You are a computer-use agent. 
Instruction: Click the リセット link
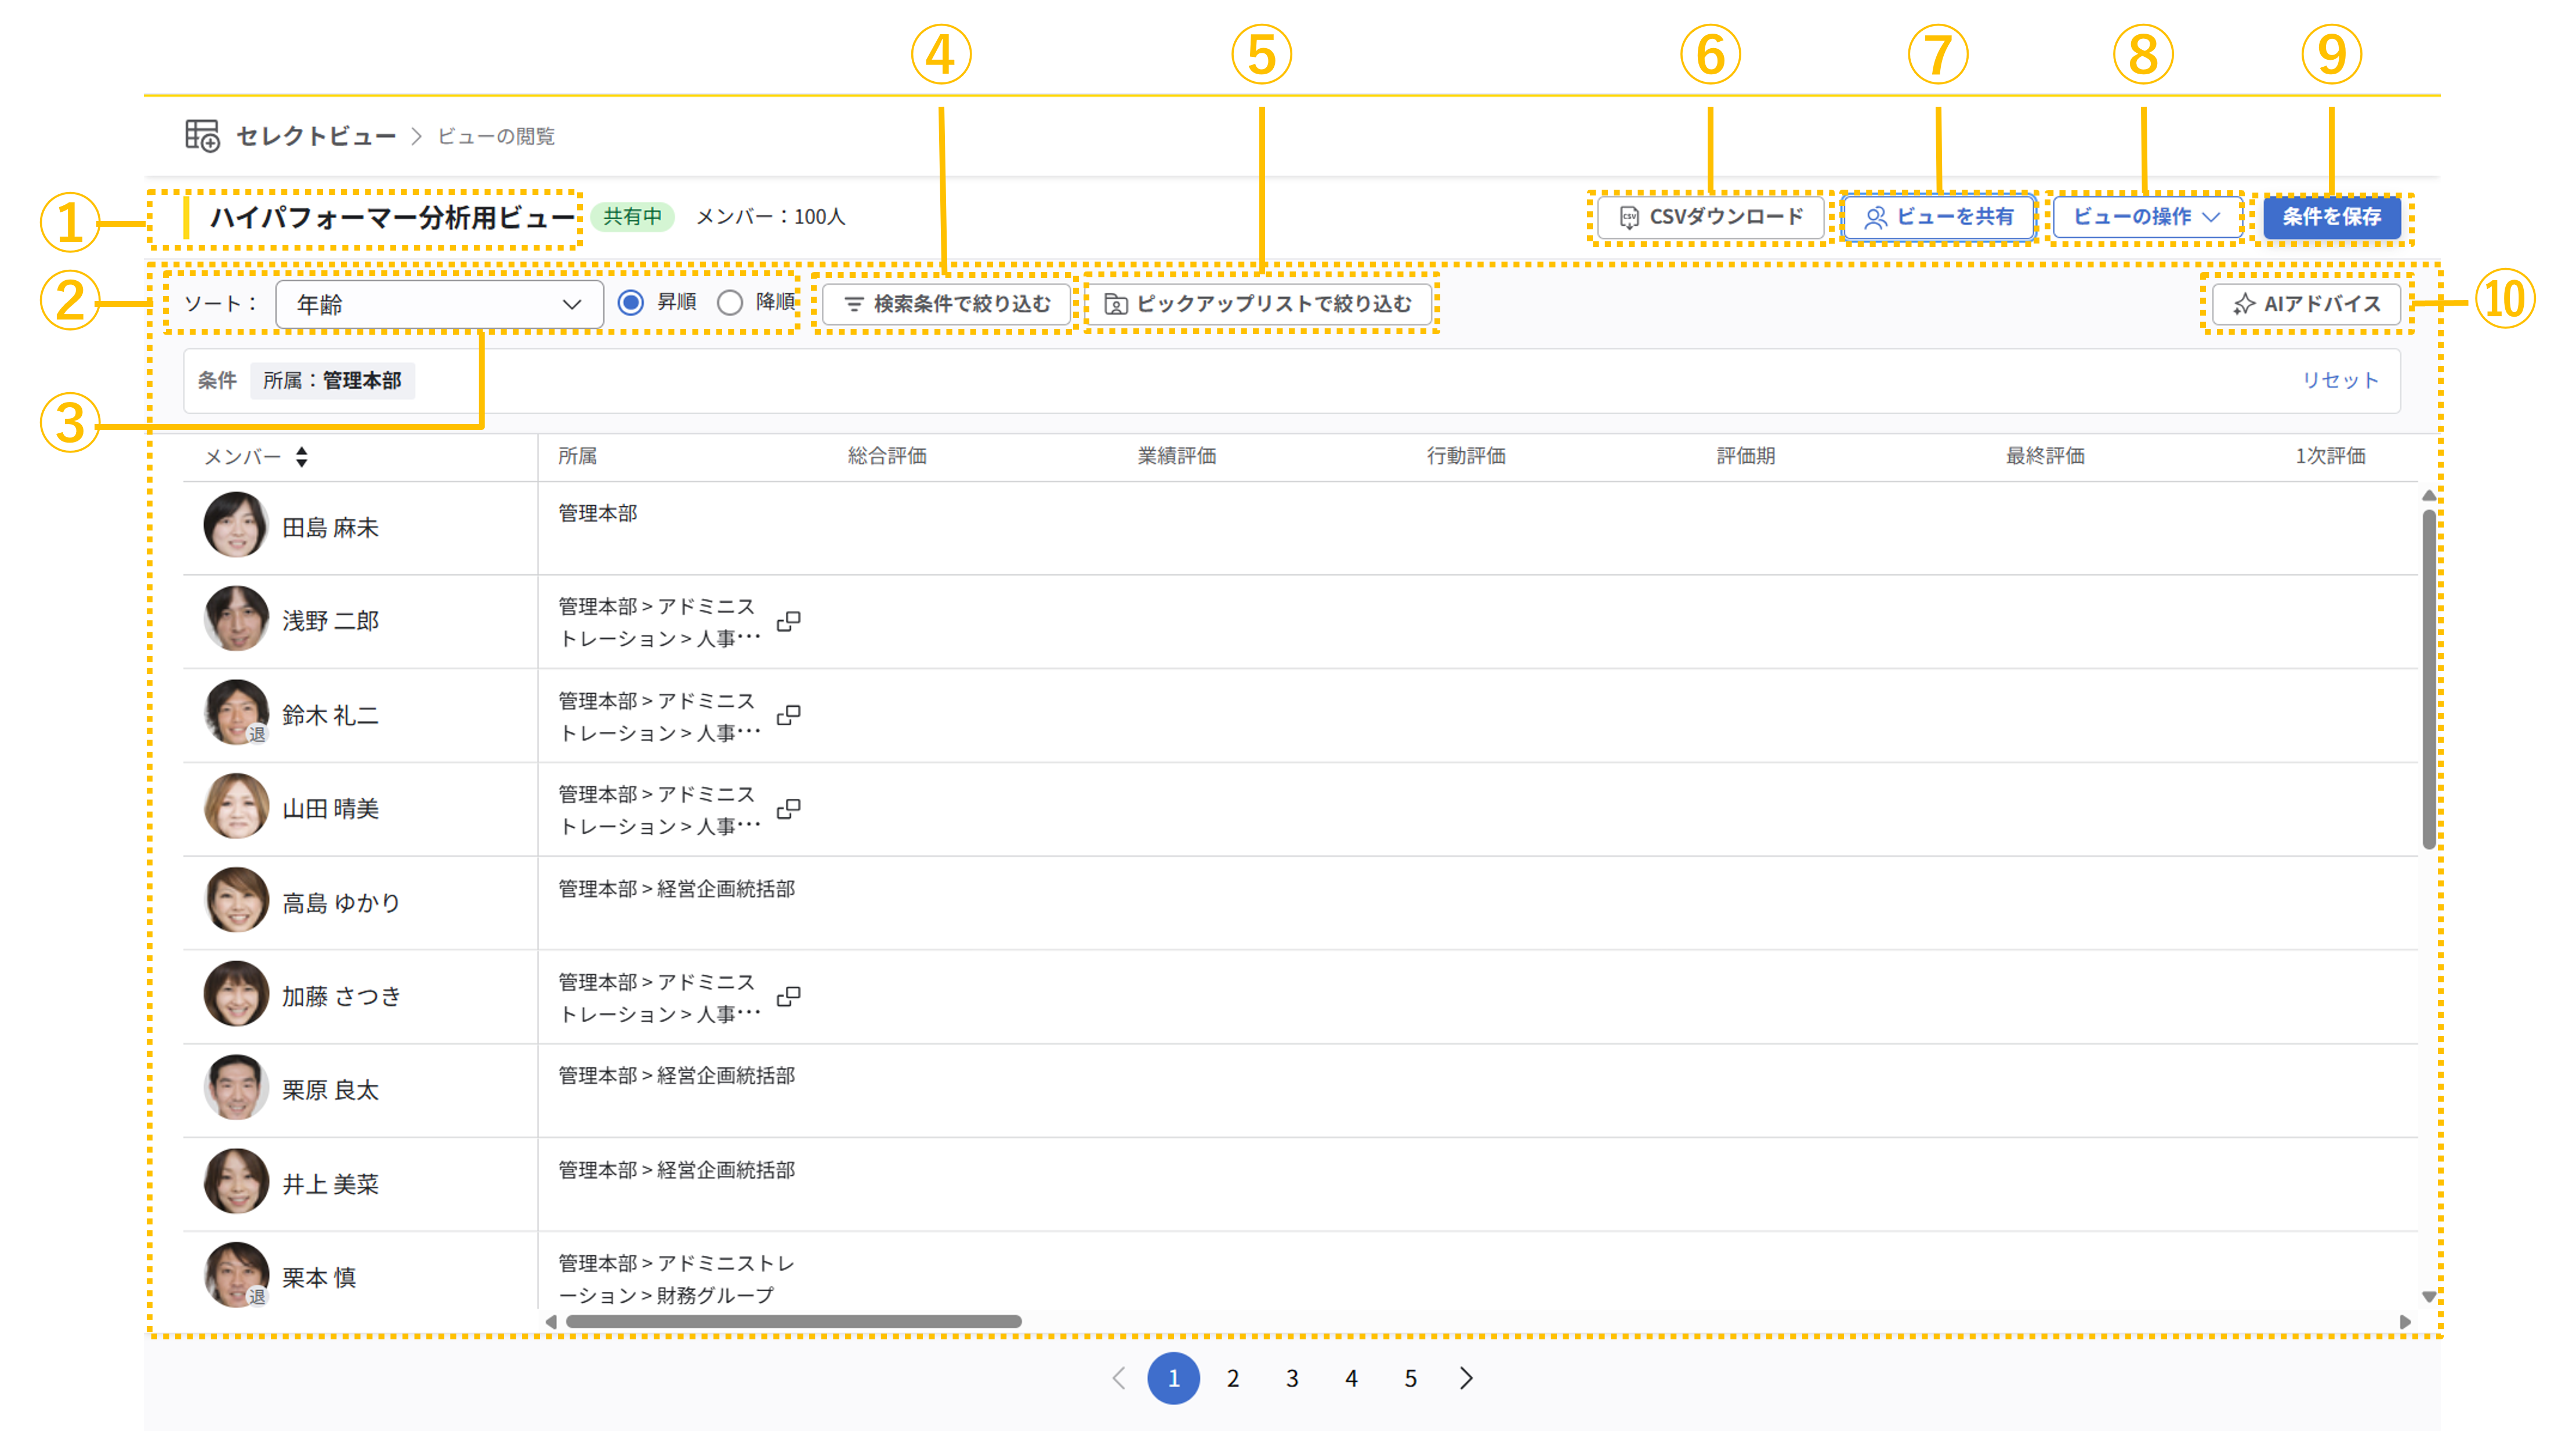point(2339,380)
